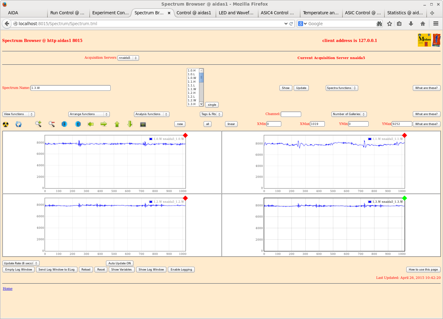Click the linear scale button

point(231,124)
